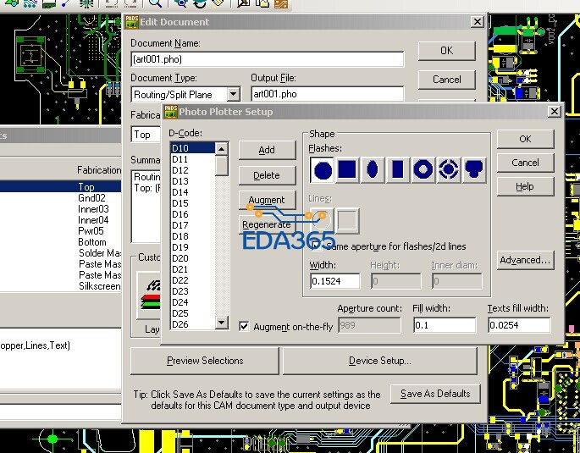Screen dimensions: 580x453
Task: Select the oval flash shape
Action: coord(373,169)
